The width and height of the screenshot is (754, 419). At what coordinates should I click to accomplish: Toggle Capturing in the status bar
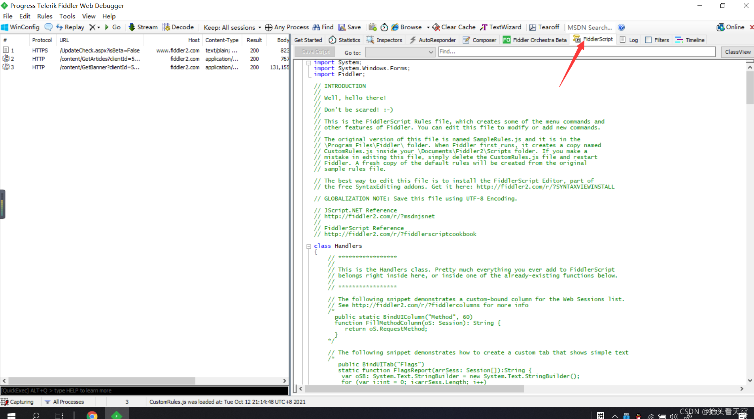pos(18,402)
